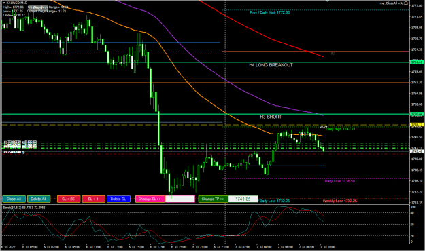Click the me_CloseAll expert name label

point(391,3)
